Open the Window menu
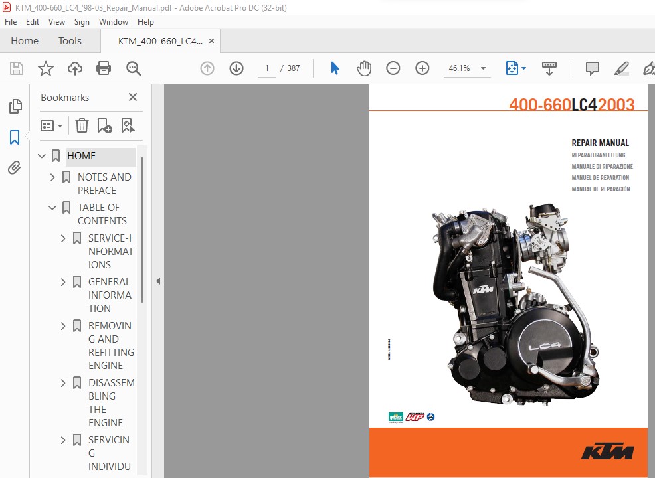 click(114, 22)
